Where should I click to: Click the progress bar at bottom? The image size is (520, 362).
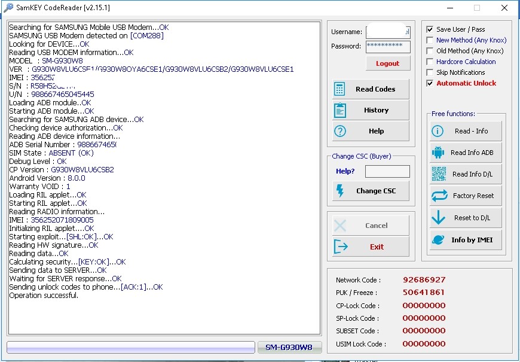(x=131, y=348)
